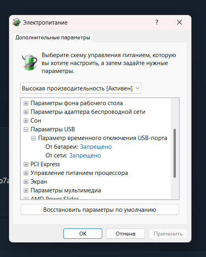Open the Высокая производительность power plan dropdown
206x257 pixels.
point(81,88)
